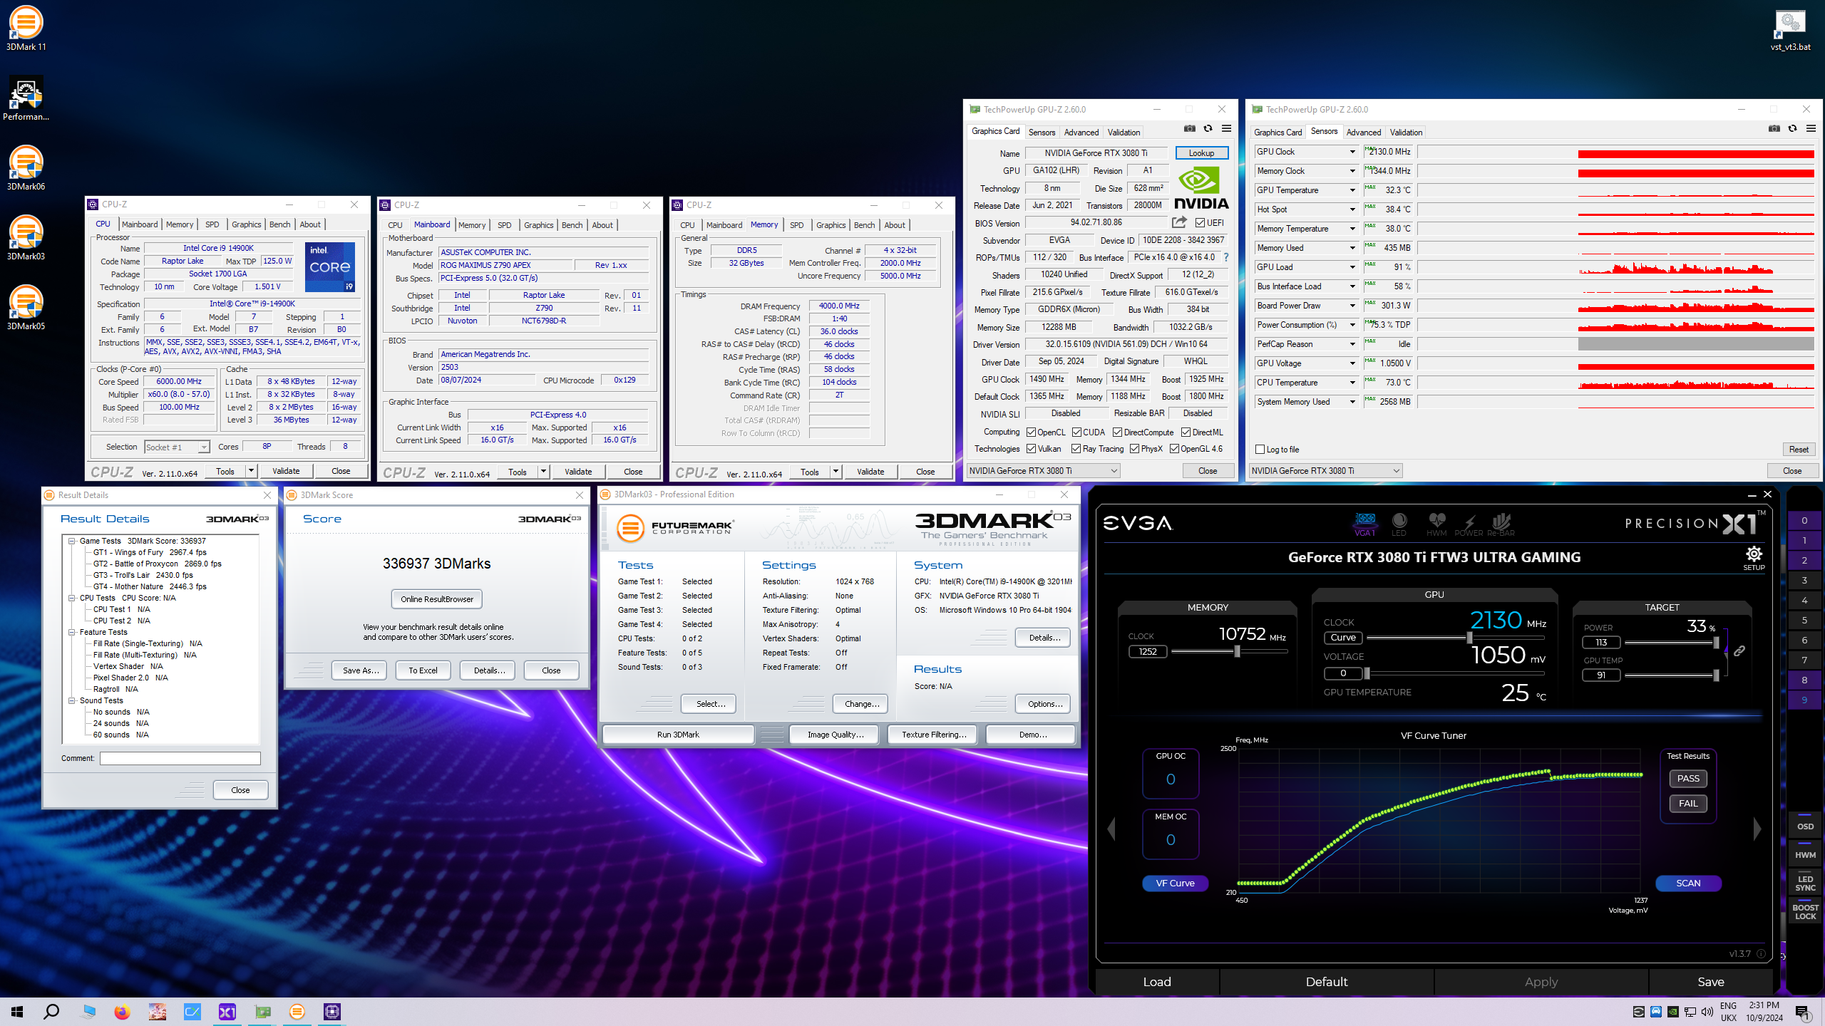Take a screenshot in GPU-Z Graphics Card window
Viewport: 1825px width, 1026px height.
pos(1190,129)
